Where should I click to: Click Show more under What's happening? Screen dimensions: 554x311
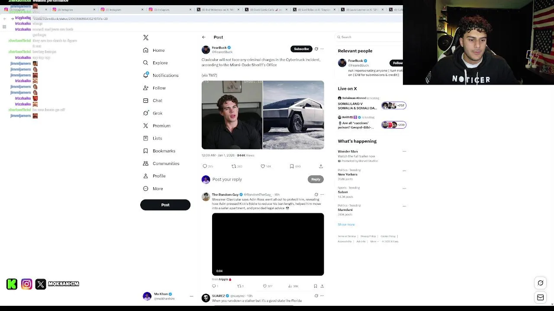point(346,225)
